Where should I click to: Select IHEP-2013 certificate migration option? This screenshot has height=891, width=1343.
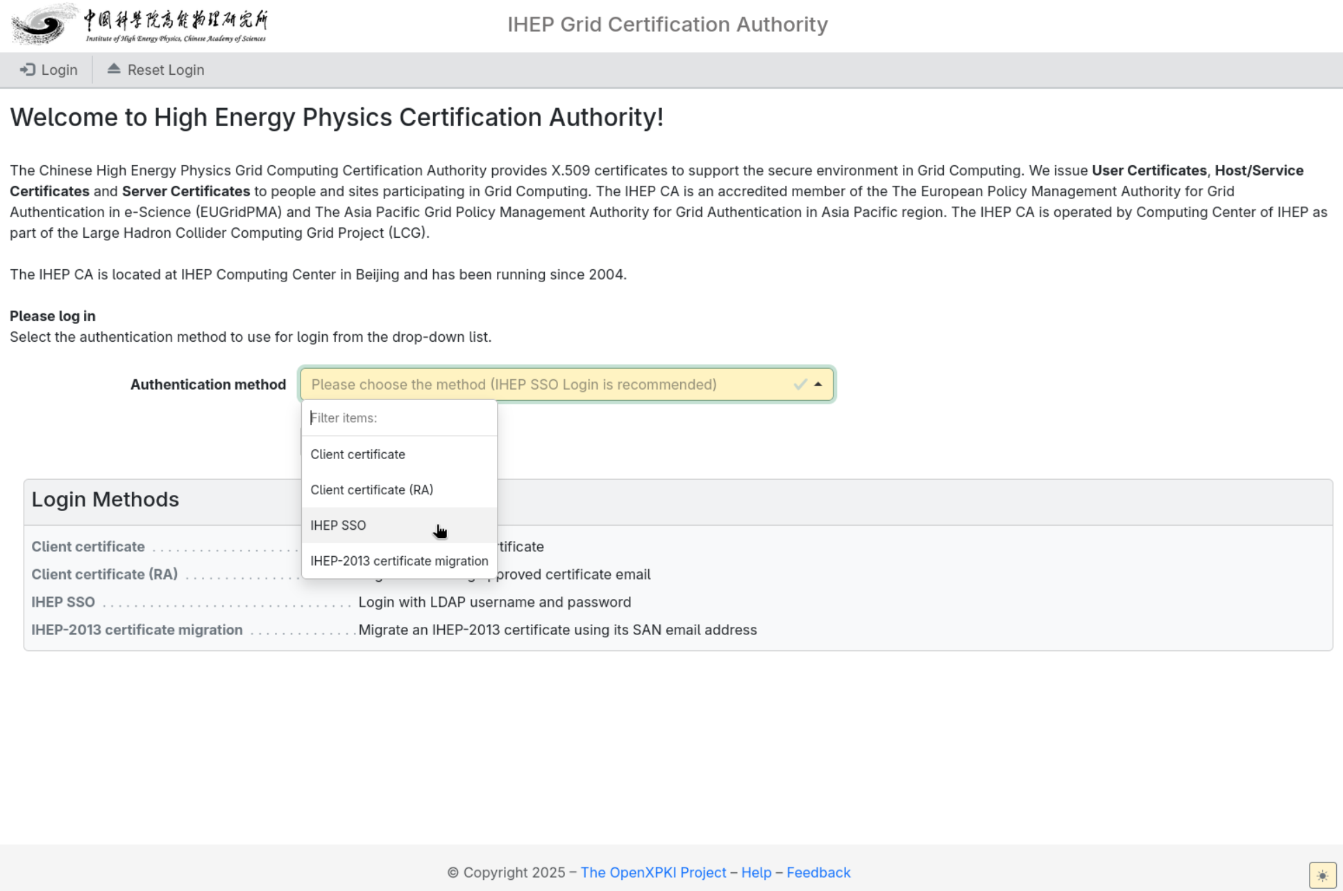tap(399, 560)
